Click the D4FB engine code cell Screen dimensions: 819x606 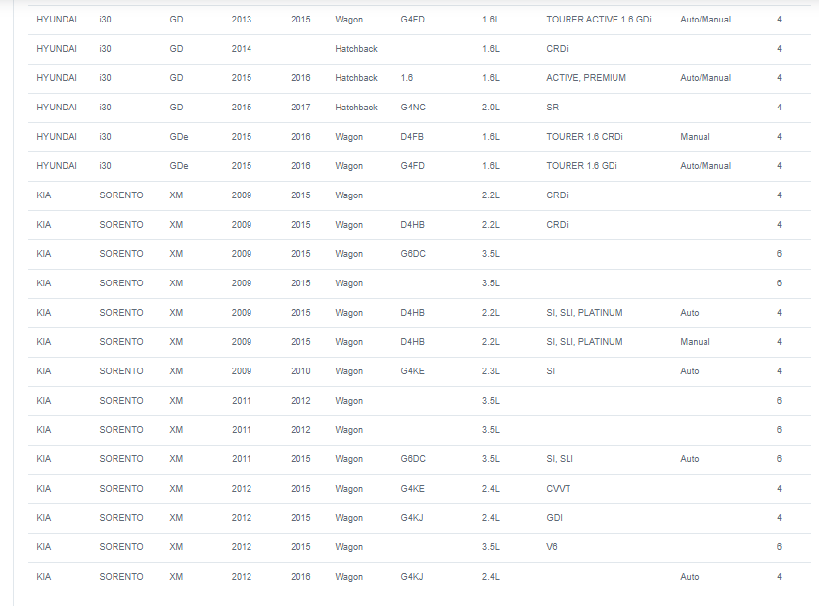click(412, 136)
